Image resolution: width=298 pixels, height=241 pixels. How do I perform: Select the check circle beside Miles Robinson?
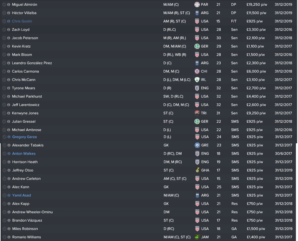4,229
